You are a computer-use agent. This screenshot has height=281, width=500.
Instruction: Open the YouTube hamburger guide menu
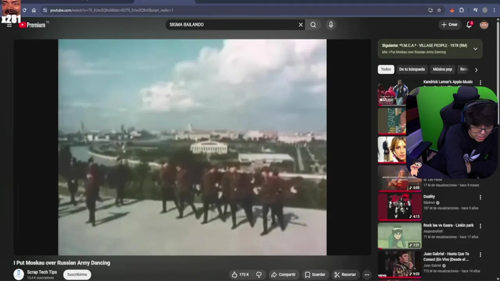(9, 25)
